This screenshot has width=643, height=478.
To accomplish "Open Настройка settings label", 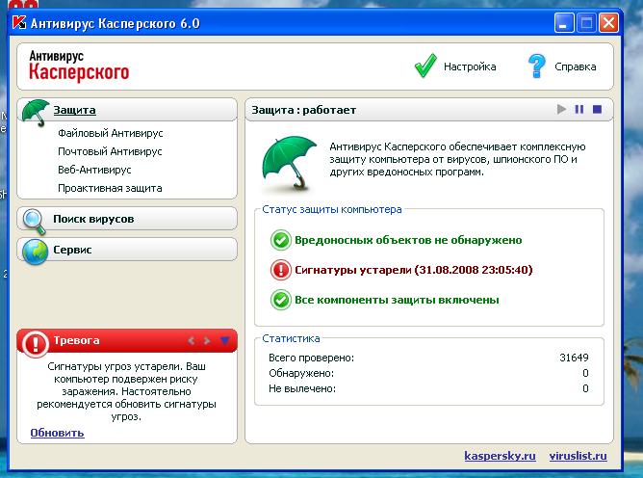I will point(470,66).
